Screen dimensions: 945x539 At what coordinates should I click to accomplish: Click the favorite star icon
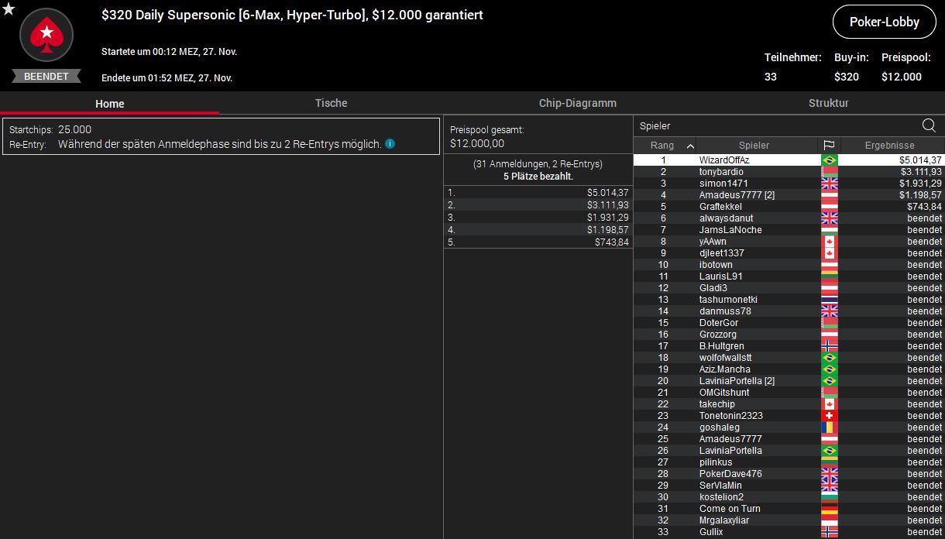pos(9,9)
